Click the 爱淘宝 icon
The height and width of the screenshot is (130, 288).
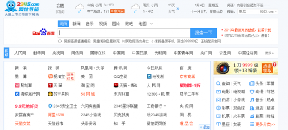click(50, 77)
